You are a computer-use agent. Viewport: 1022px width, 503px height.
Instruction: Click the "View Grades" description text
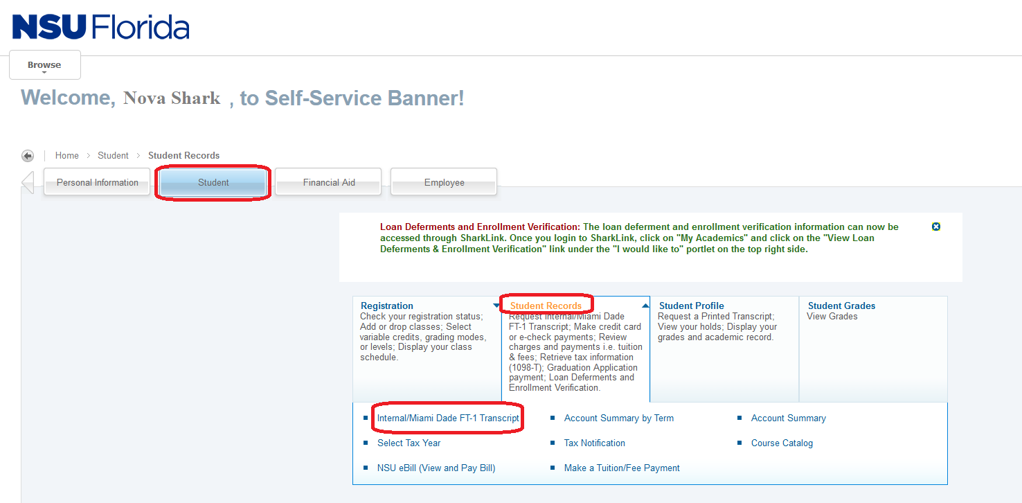click(832, 317)
